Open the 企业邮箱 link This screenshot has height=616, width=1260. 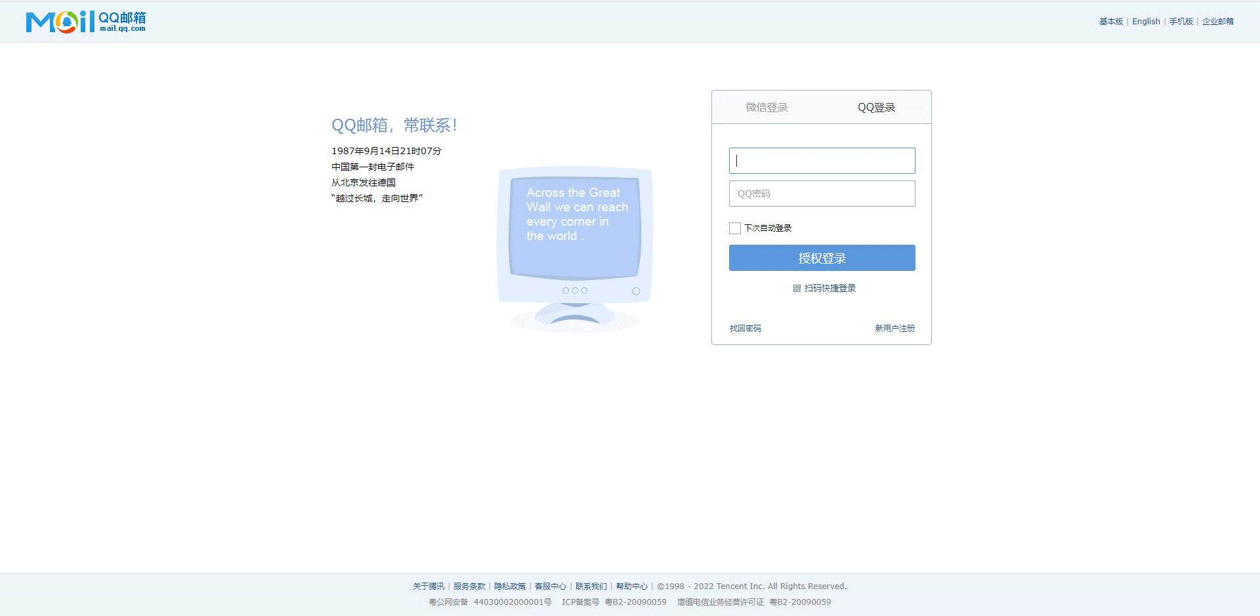1218,22
